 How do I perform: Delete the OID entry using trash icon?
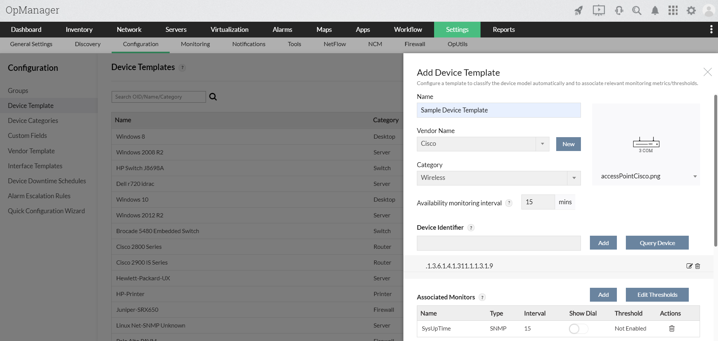pos(697,266)
